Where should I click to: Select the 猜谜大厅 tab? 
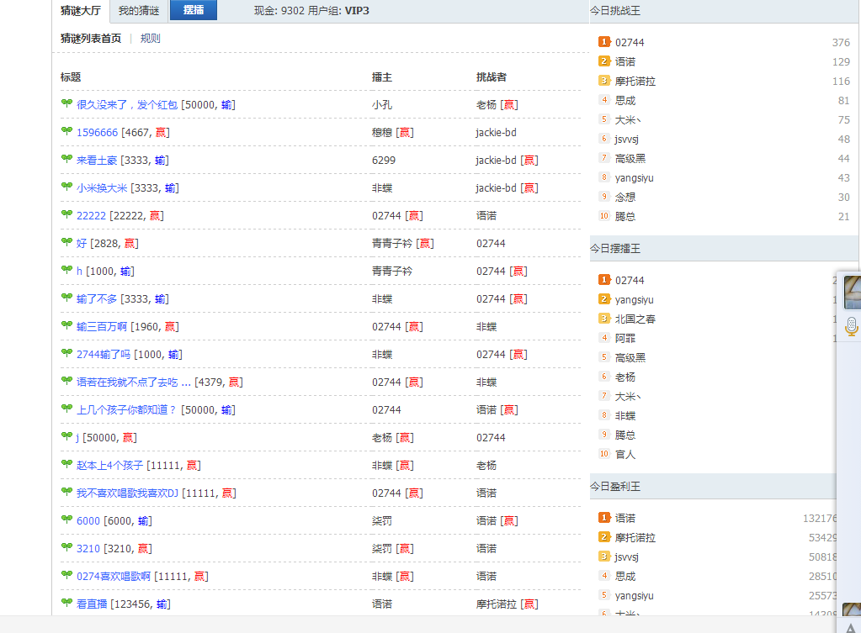pos(81,11)
